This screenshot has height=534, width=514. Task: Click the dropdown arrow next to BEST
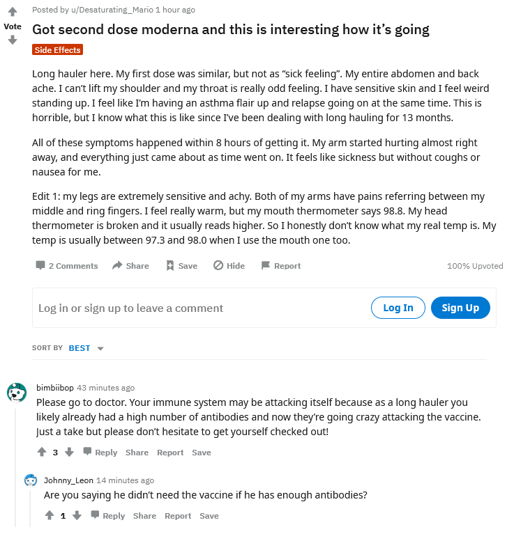[100, 348]
